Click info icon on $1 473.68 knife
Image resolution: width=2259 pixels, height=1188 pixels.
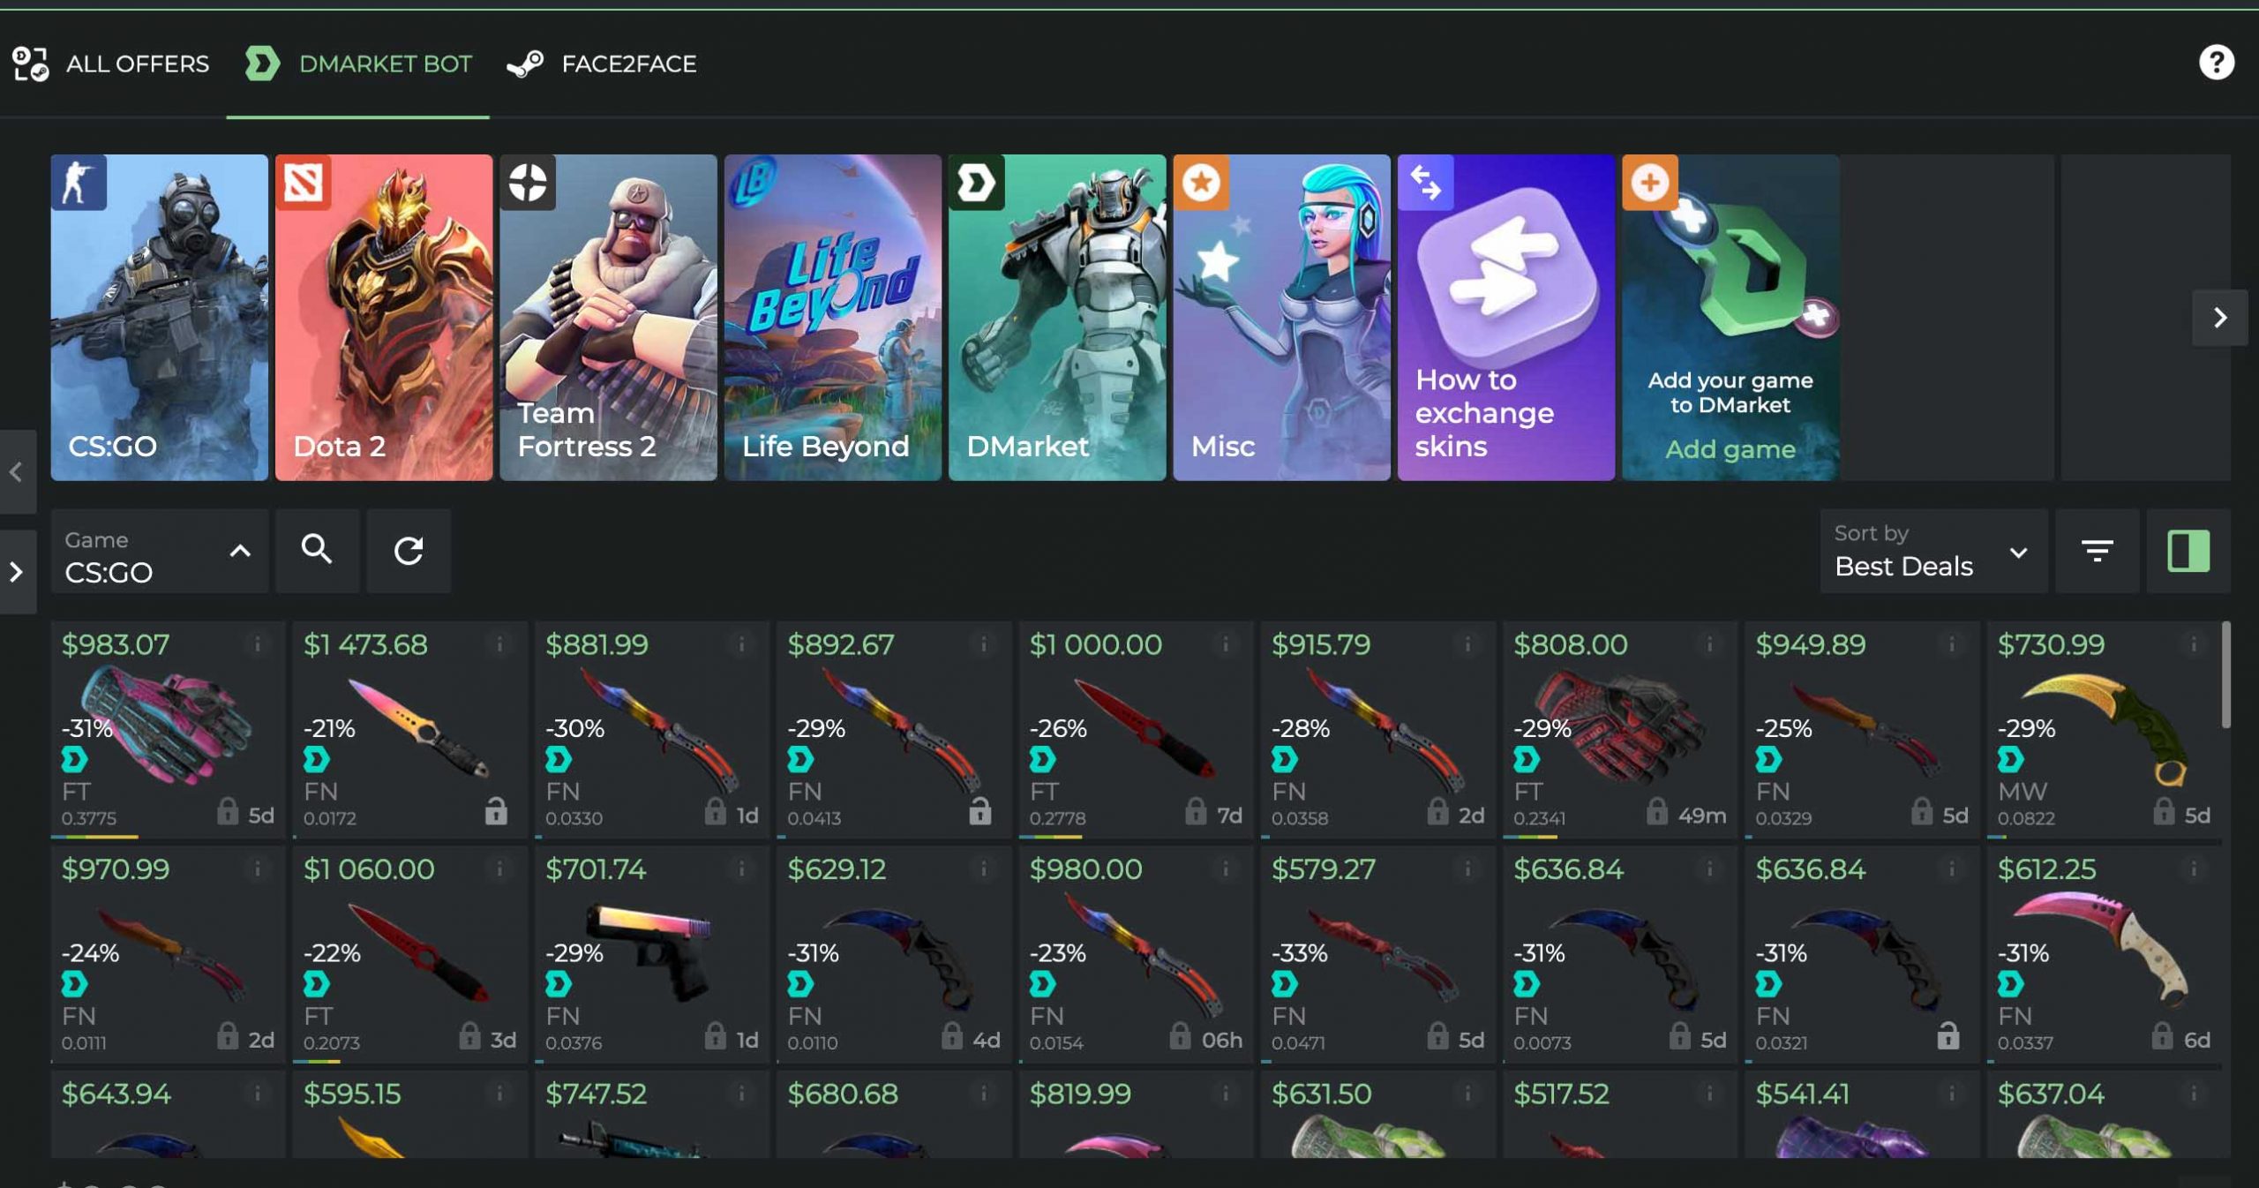tap(499, 644)
